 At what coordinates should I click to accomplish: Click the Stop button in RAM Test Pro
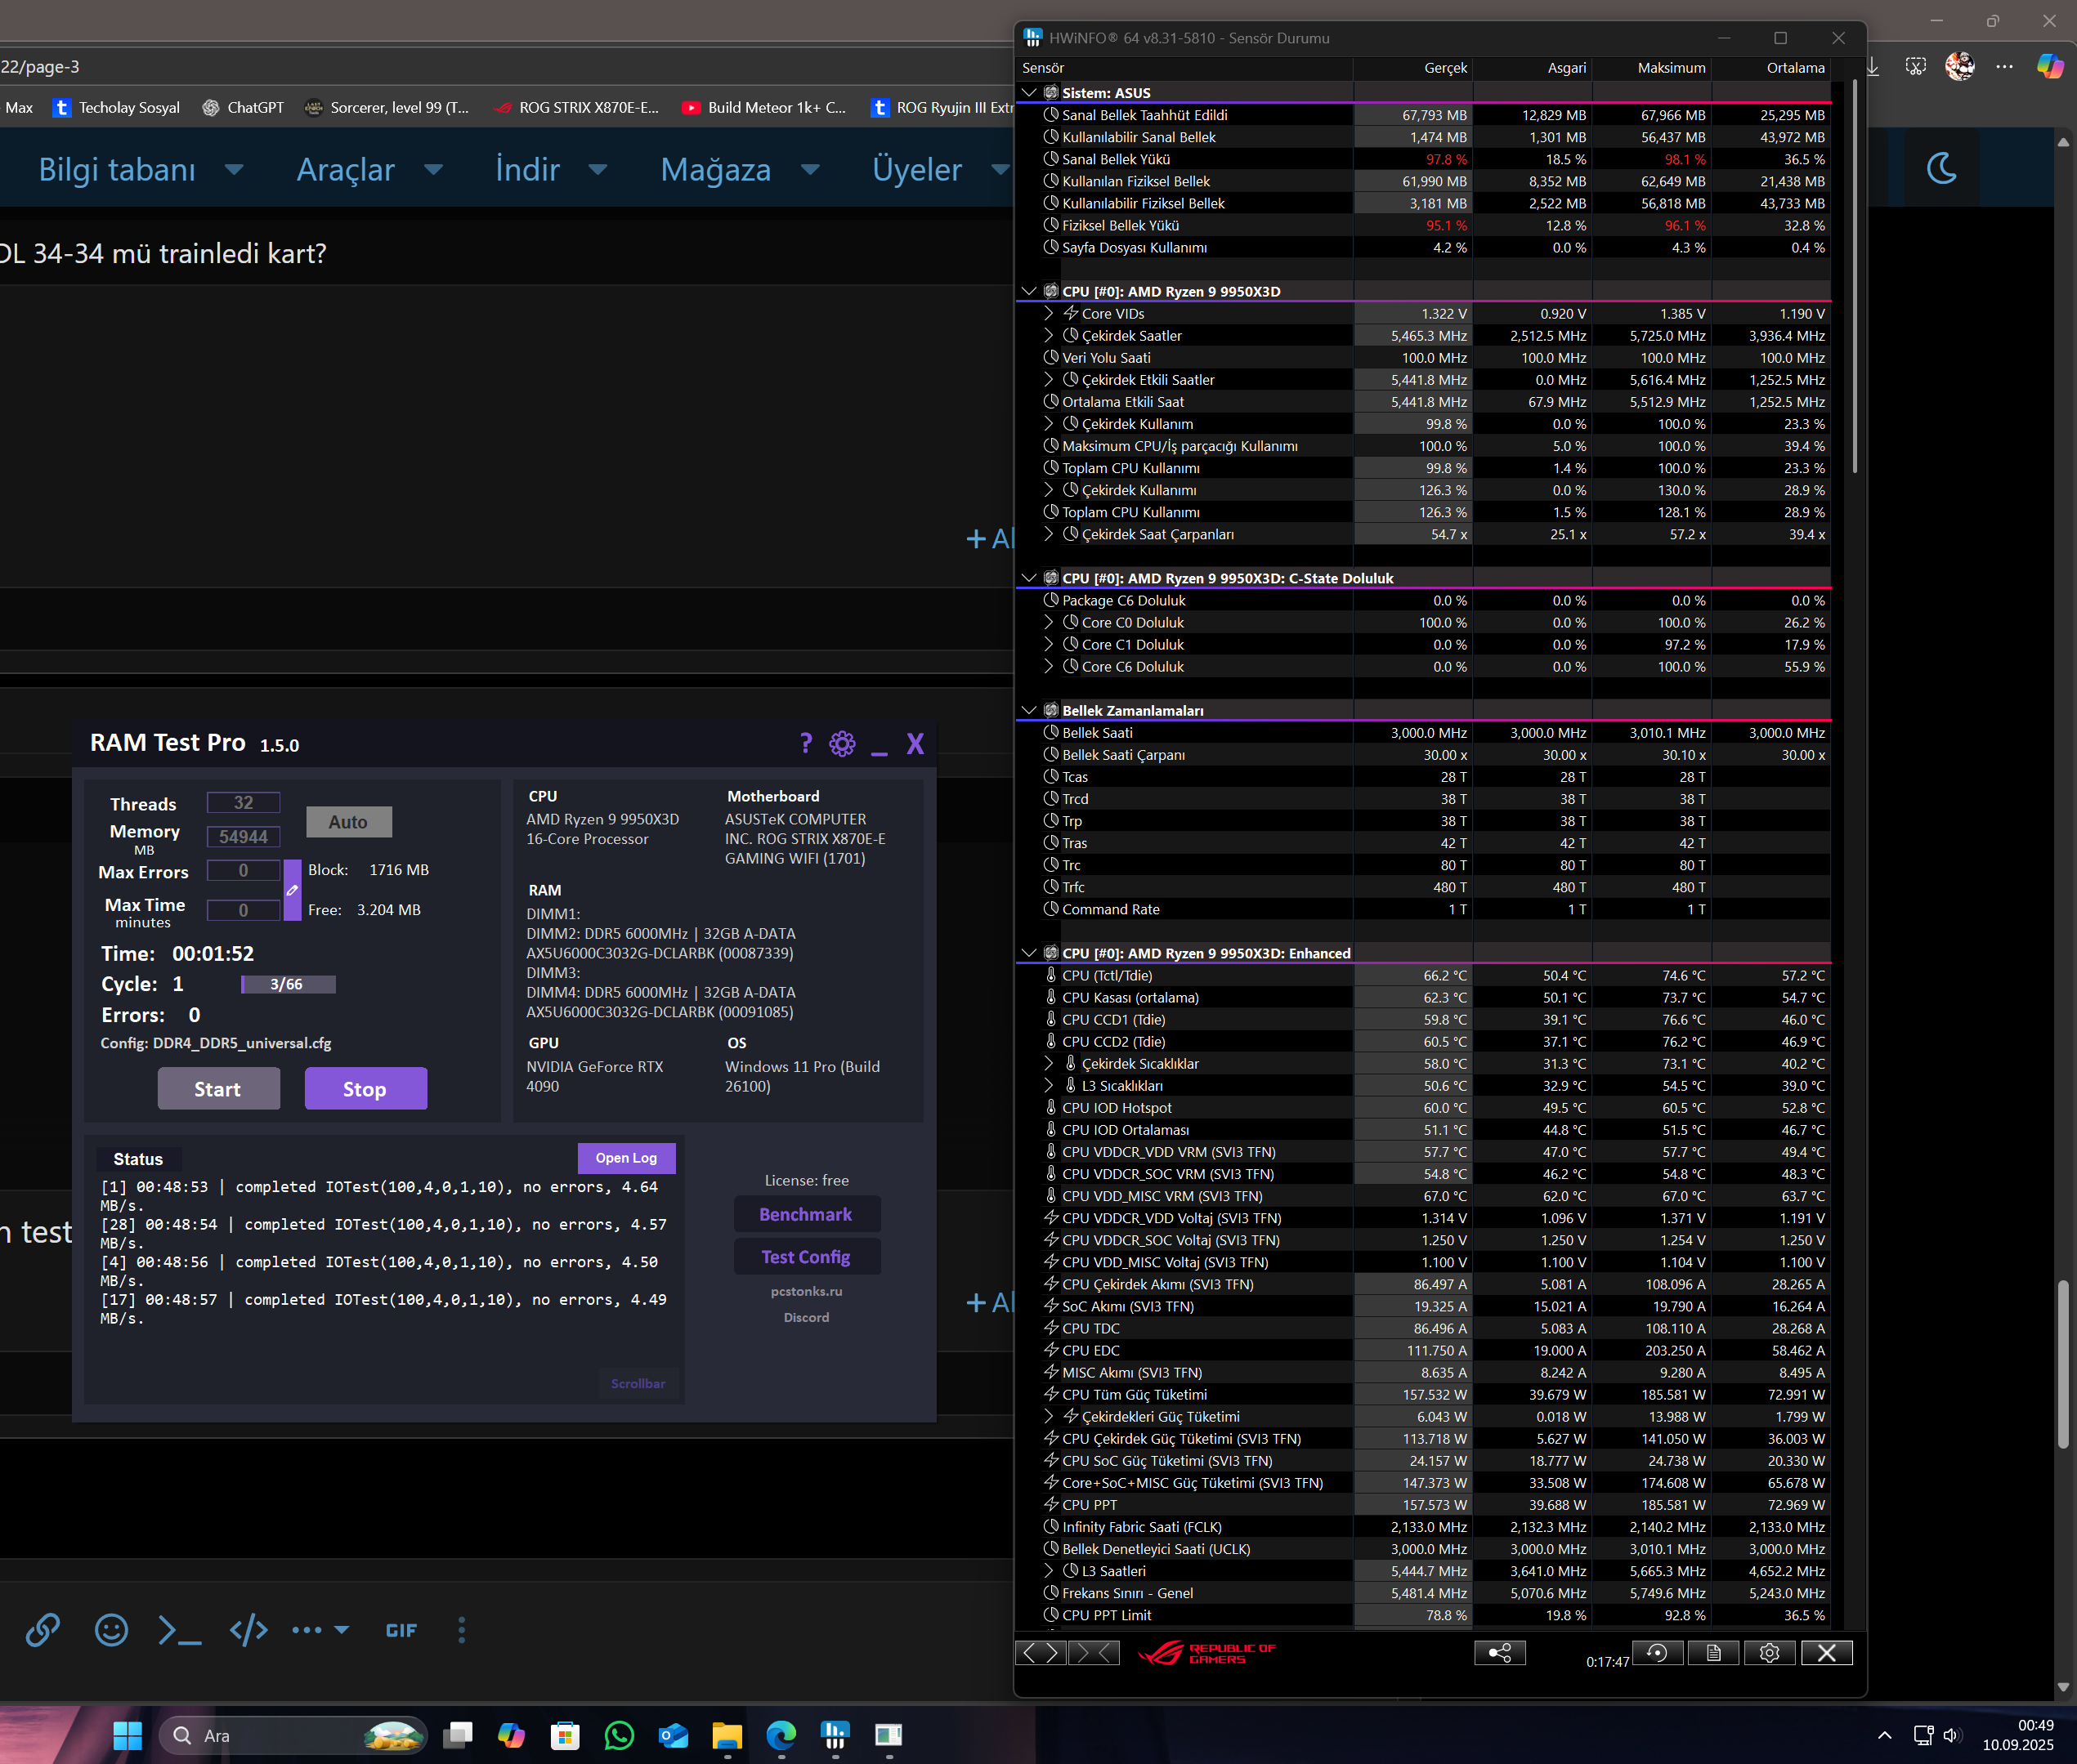coord(365,1089)
